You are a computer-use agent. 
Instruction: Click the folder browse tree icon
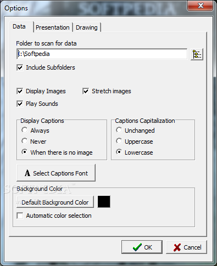(x=197, y=54)
